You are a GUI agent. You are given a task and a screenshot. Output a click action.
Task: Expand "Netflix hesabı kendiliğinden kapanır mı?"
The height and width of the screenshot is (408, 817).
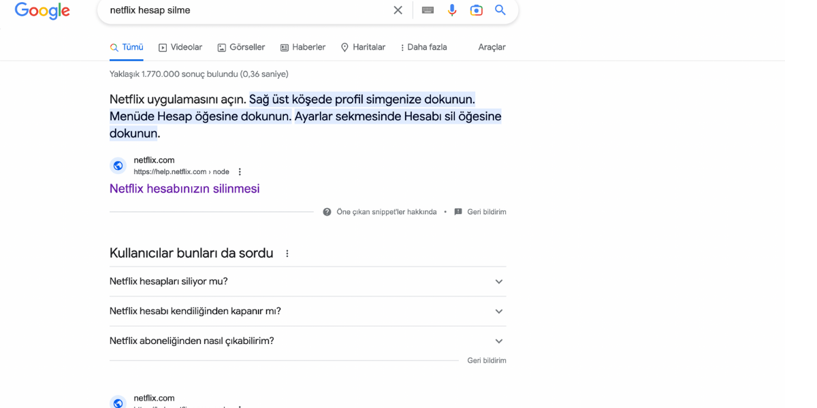tap(499, 311)
